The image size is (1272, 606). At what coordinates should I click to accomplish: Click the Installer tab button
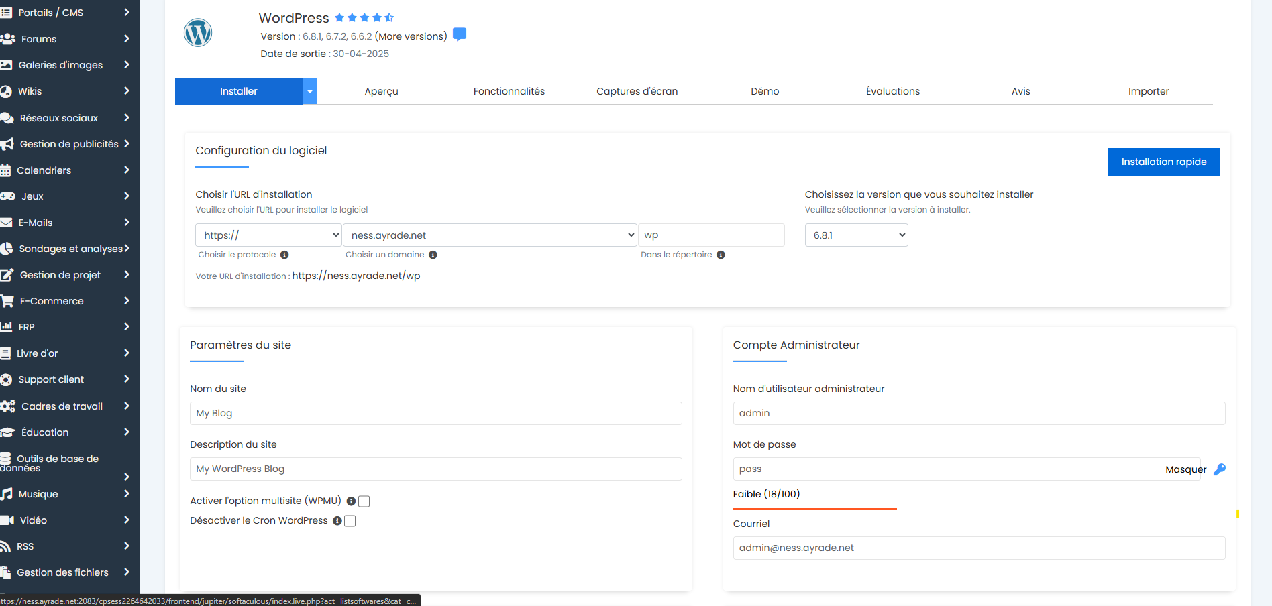pyautogui.click(x=239, y=91)
